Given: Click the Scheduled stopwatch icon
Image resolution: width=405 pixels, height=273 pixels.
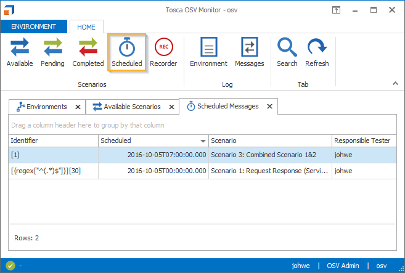Looking at the screenshot, I should pos(127,48).
